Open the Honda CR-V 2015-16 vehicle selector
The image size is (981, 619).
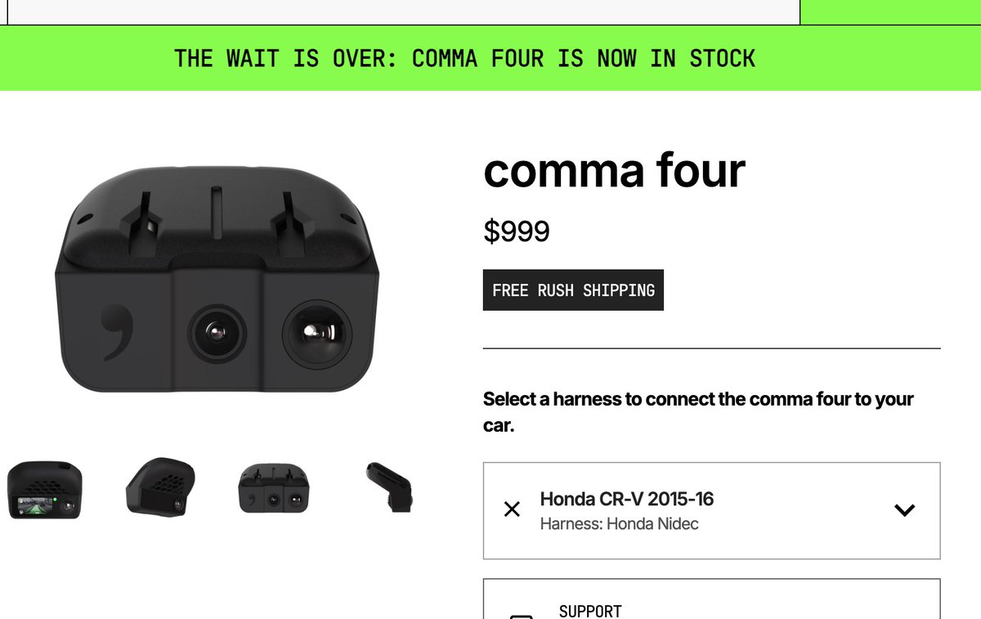coord(711,511)
